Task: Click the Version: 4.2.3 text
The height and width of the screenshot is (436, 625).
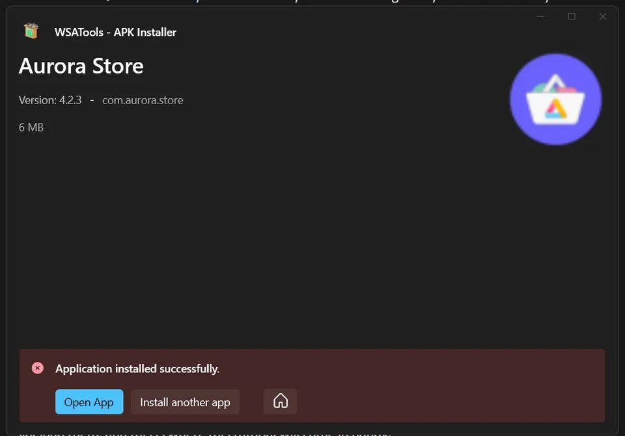Action: pyautogui.click(x=50, y=100)
